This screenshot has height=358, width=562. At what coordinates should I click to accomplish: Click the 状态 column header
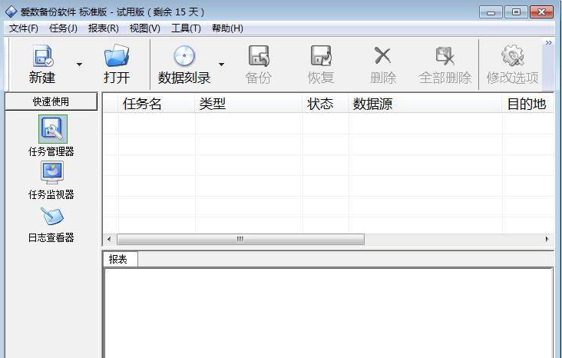point(326,104)
